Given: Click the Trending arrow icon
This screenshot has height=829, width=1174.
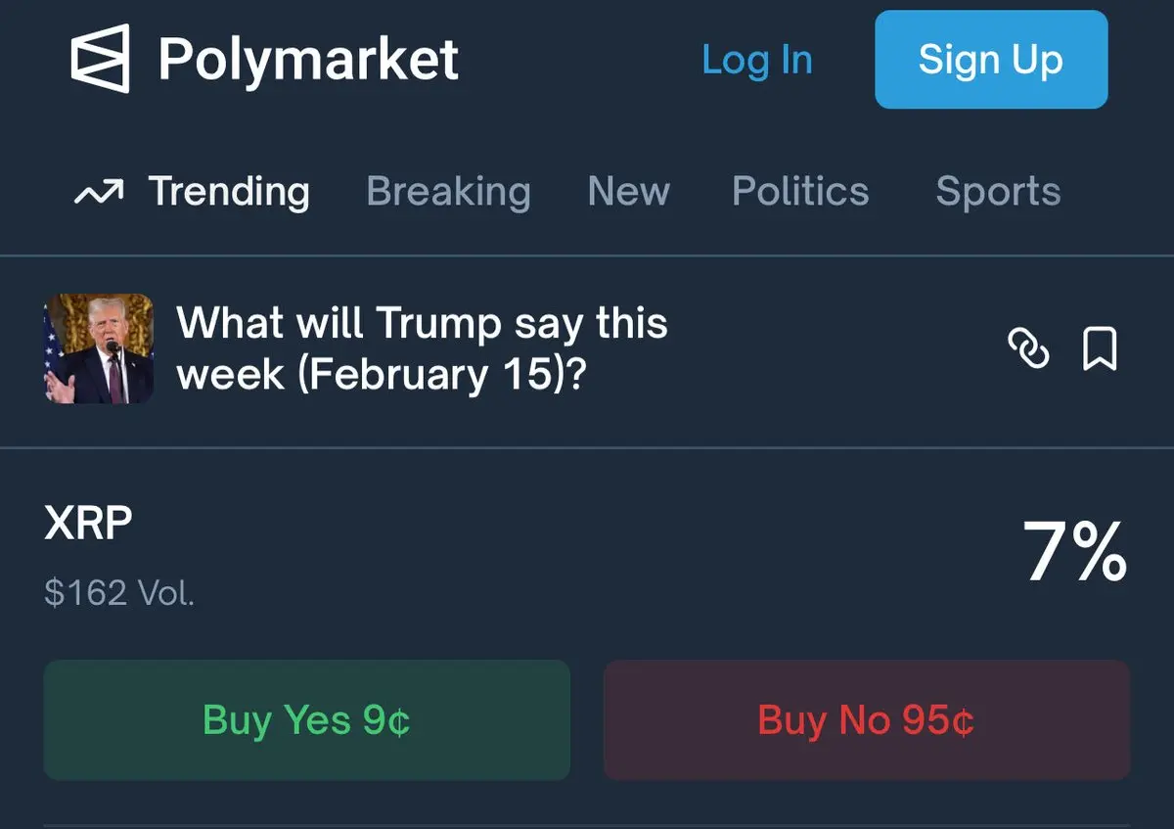Looking at the screenshot, I should click(99, 192).
